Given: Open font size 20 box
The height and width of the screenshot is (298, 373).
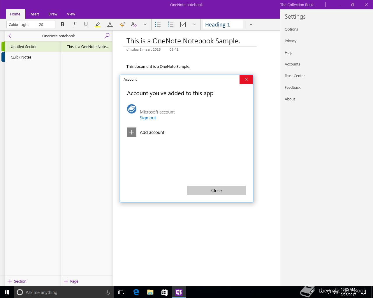Looking at the screenshot, I should 46,24.
